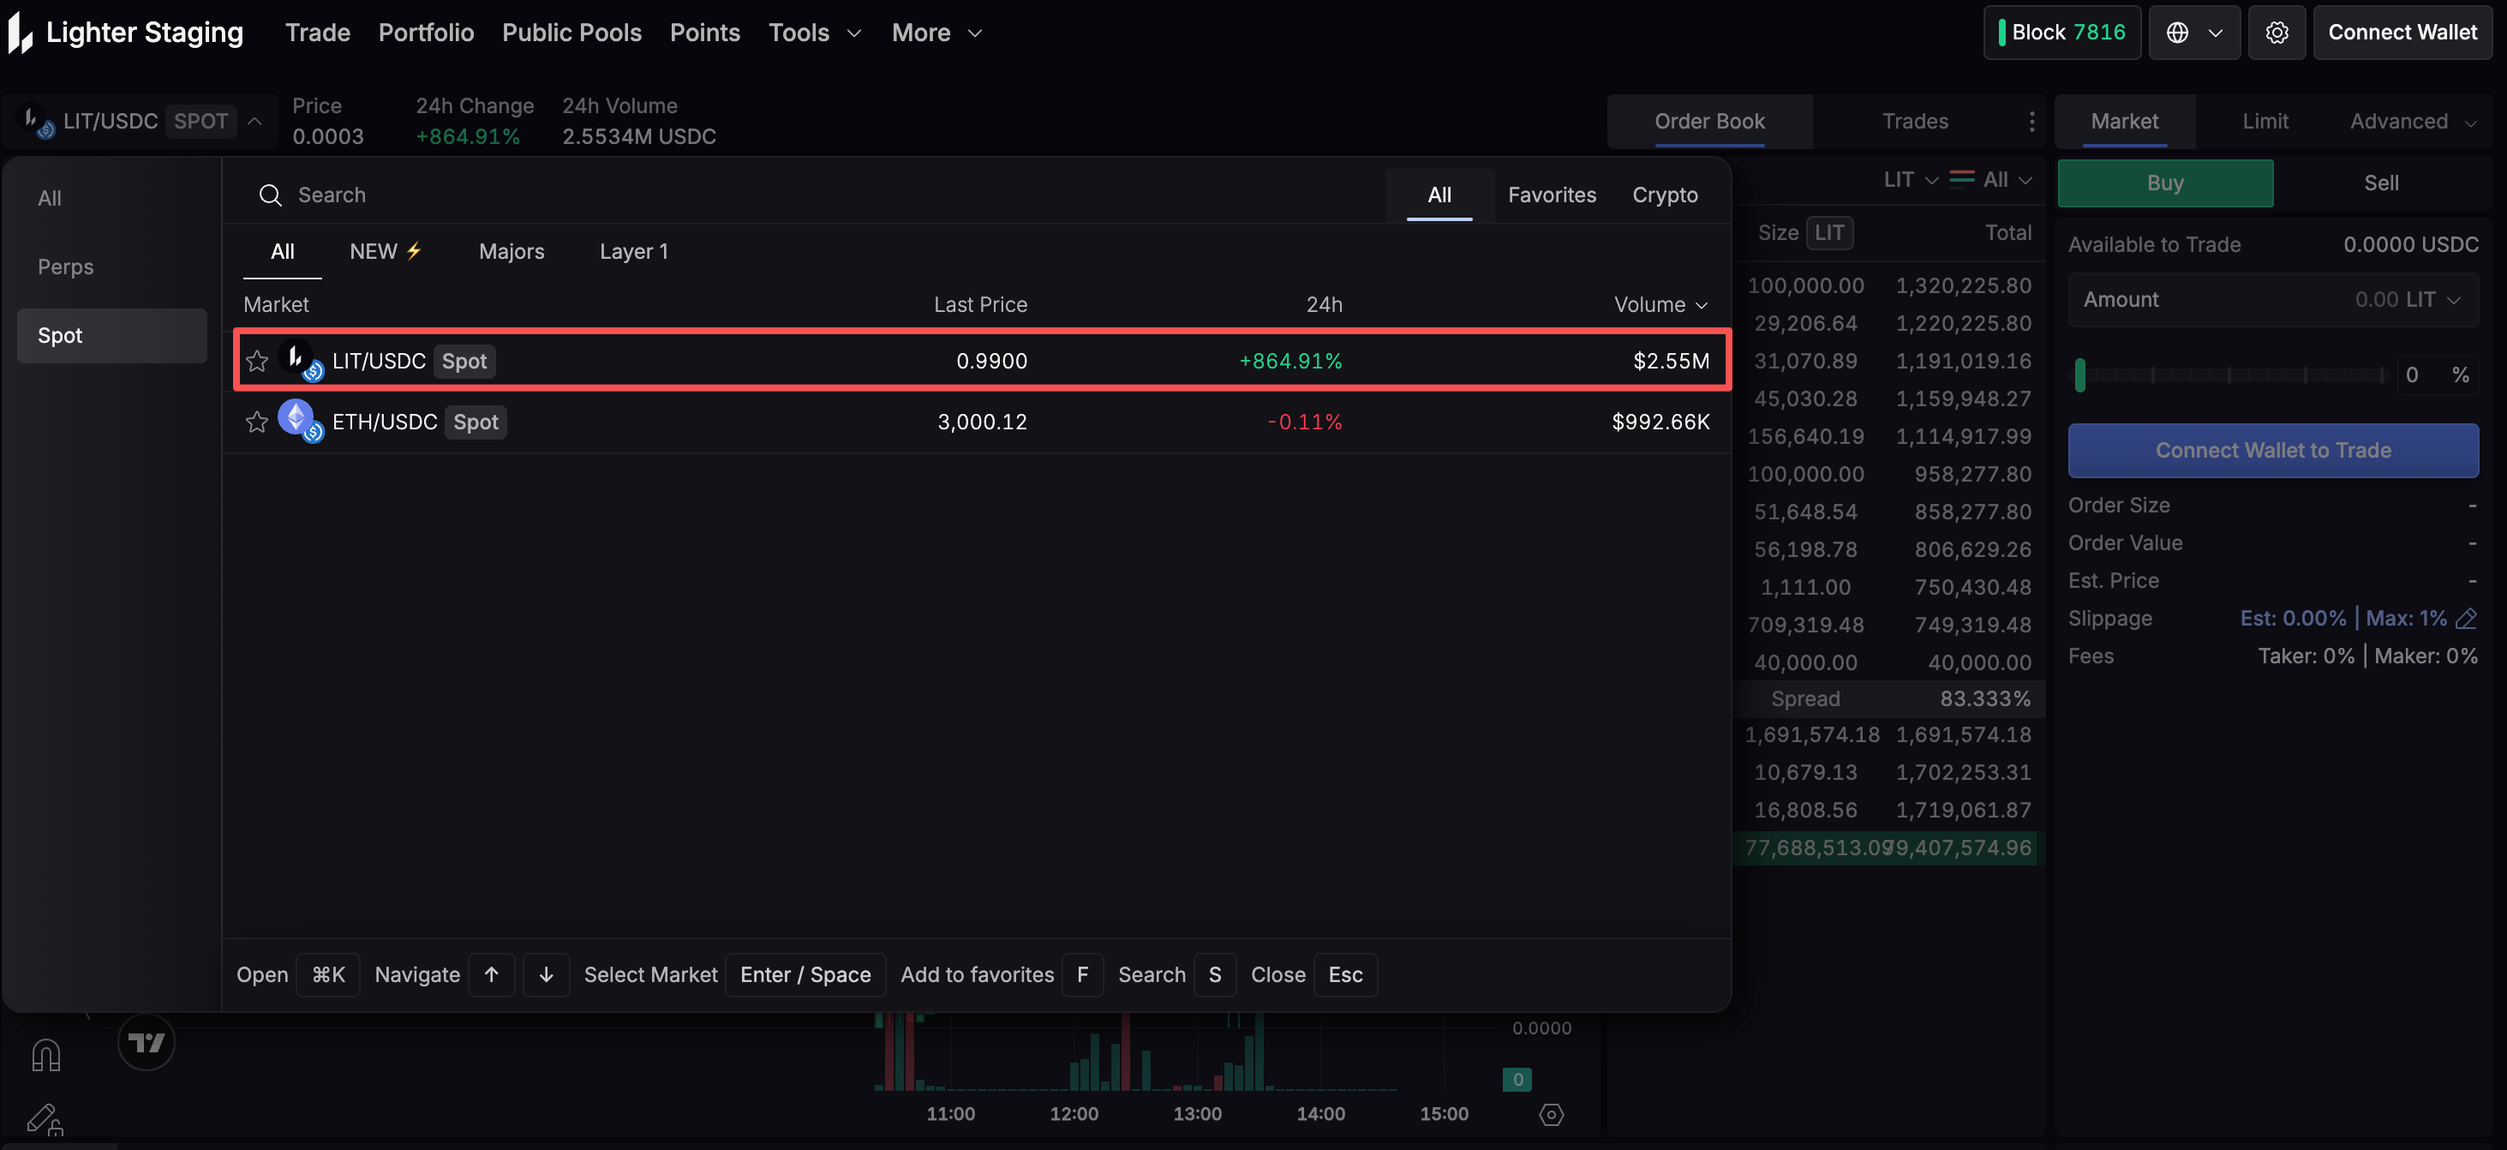The image size is (2507, 1150).
Task: Click the pencil lock drawing icon
Action: tap(45, 1119)
